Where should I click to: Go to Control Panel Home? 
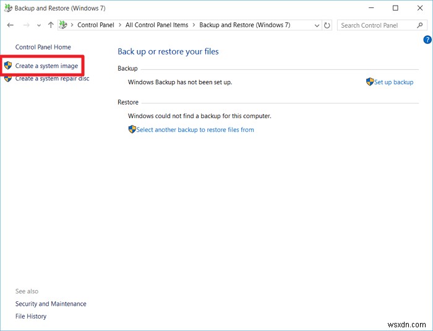43,47
